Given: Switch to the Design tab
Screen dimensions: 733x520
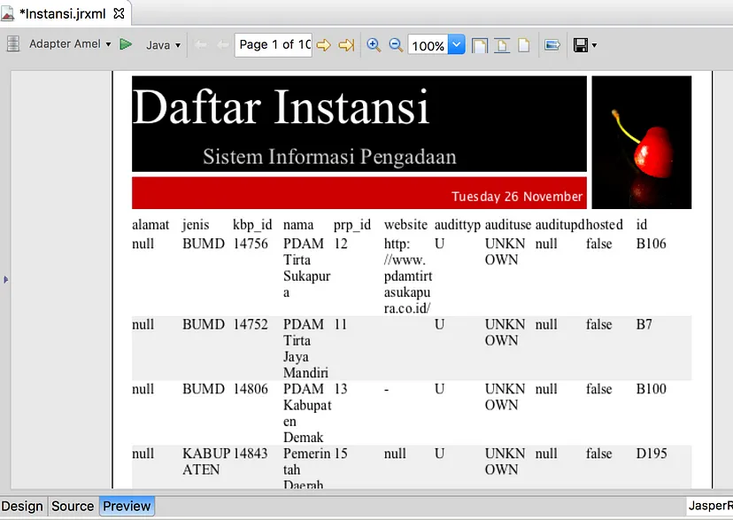Looking at the screenshot, I should [22, 507].
